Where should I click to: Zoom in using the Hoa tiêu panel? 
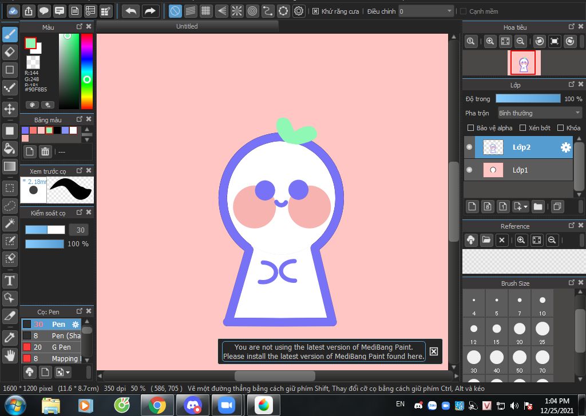point(490,41)
